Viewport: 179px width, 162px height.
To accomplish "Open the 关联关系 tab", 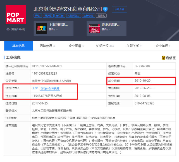I will [x=134, y=46].
